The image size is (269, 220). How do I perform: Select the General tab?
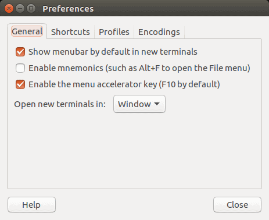click(x=27, y=31)
